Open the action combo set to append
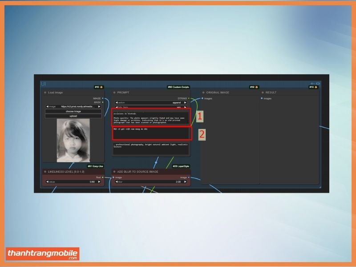 pos(151,103)
